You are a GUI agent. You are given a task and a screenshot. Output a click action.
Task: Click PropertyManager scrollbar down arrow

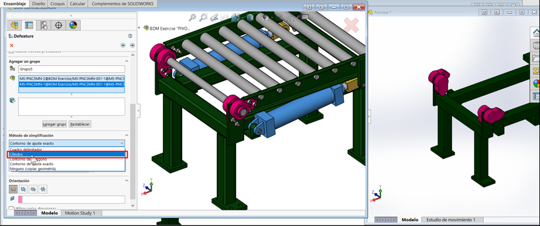(133, 206)
